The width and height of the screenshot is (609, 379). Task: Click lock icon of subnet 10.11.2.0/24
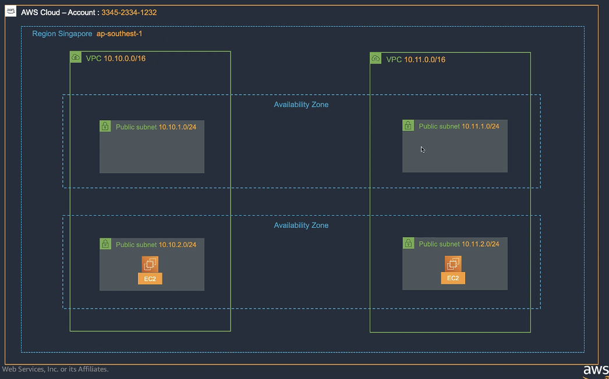pos(408,244)
